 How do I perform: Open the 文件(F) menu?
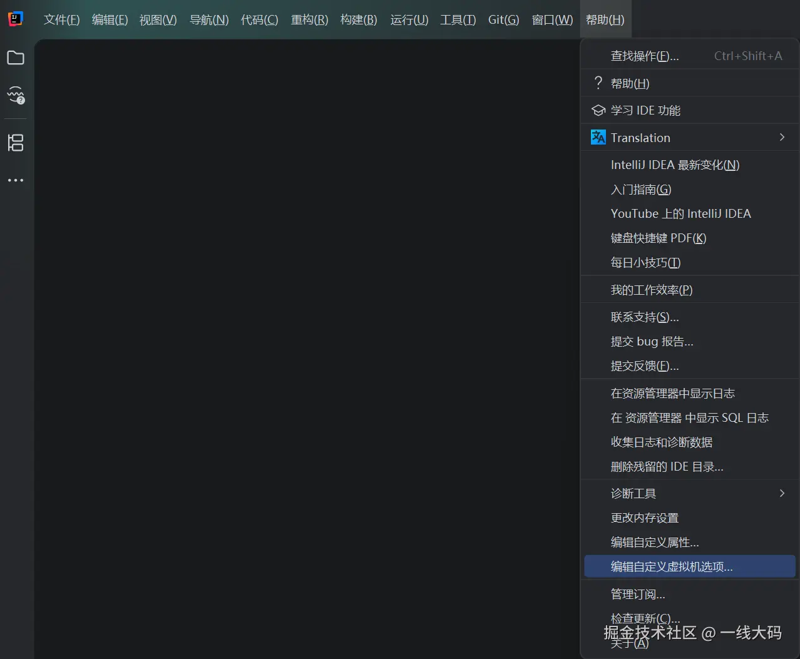[62, 20]
